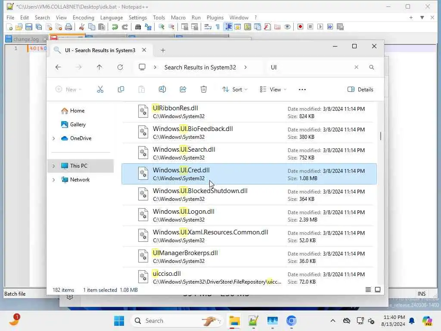
Task: Toggle the Details pane button
Action: click(360, 90)
